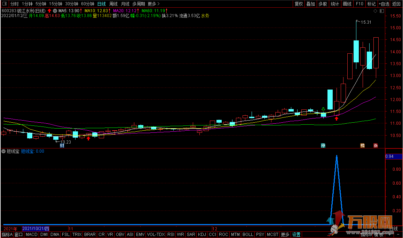Open the 更多 timeframe expander
The height and width of the screenshot is (238, 403).
[x=153, y=4]
